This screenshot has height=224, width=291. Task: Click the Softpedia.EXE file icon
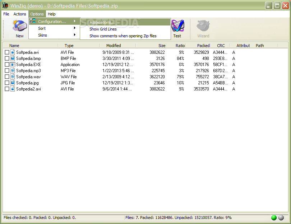coord(13,64)
